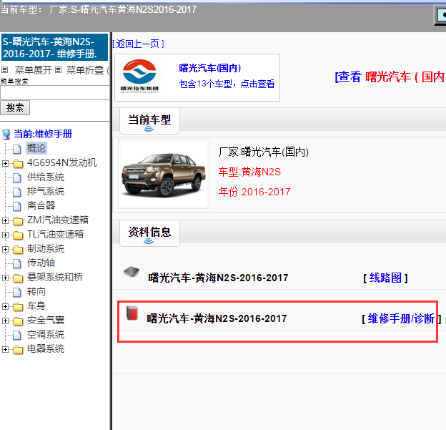Select the 制动系统 tree label
The height and width of the screenshot is (430, 446).
pos(46,249)
